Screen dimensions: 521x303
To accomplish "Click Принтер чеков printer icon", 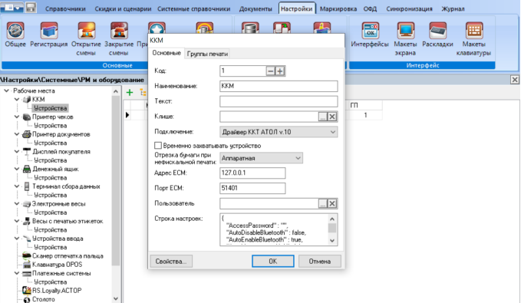I will pos(27,117).
